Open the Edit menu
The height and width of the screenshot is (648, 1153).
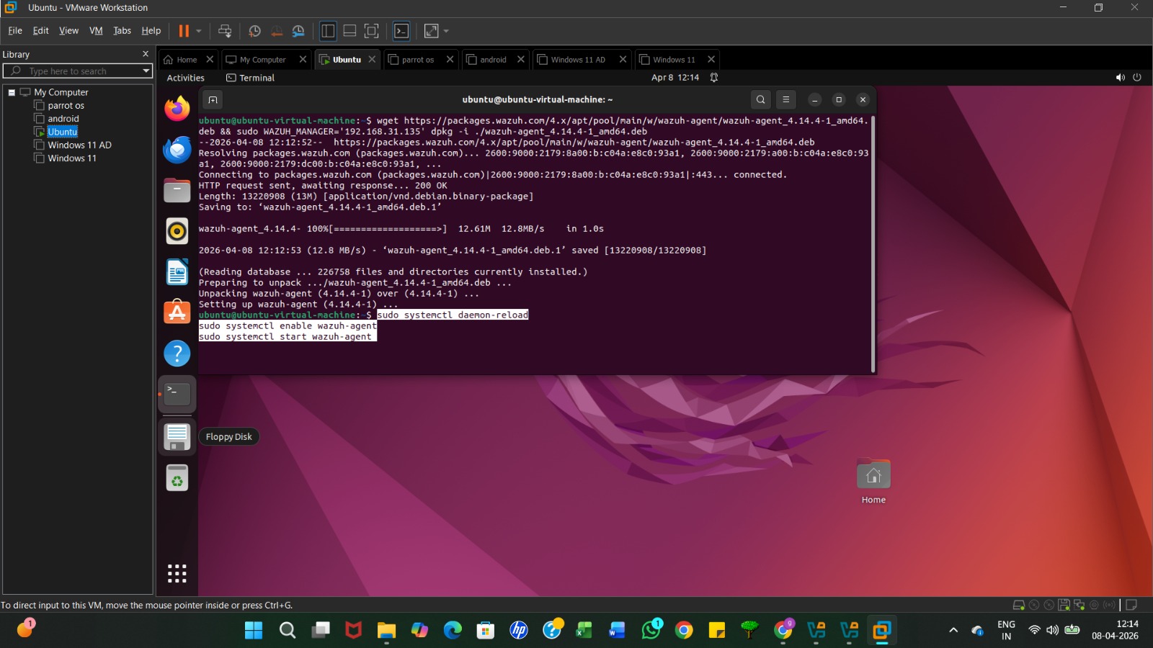(41, 31)
